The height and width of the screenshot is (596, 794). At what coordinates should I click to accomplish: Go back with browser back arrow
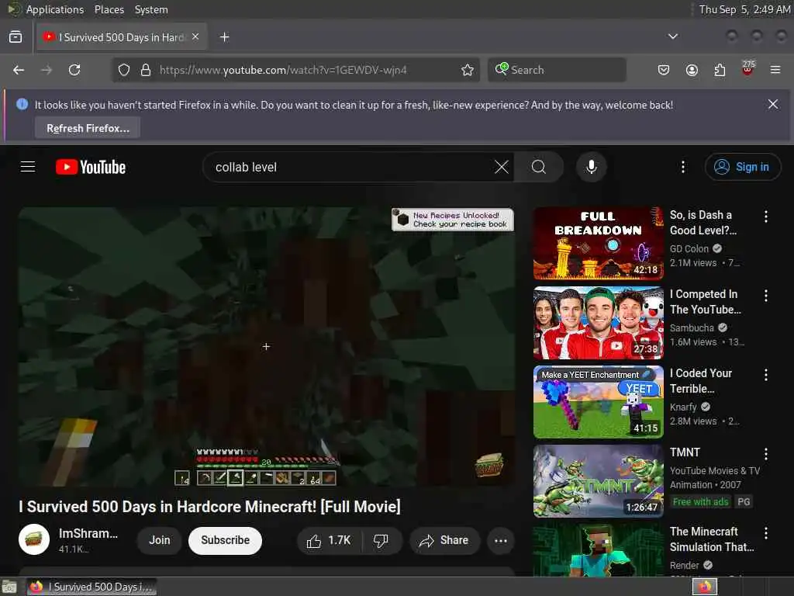point(19,70)
